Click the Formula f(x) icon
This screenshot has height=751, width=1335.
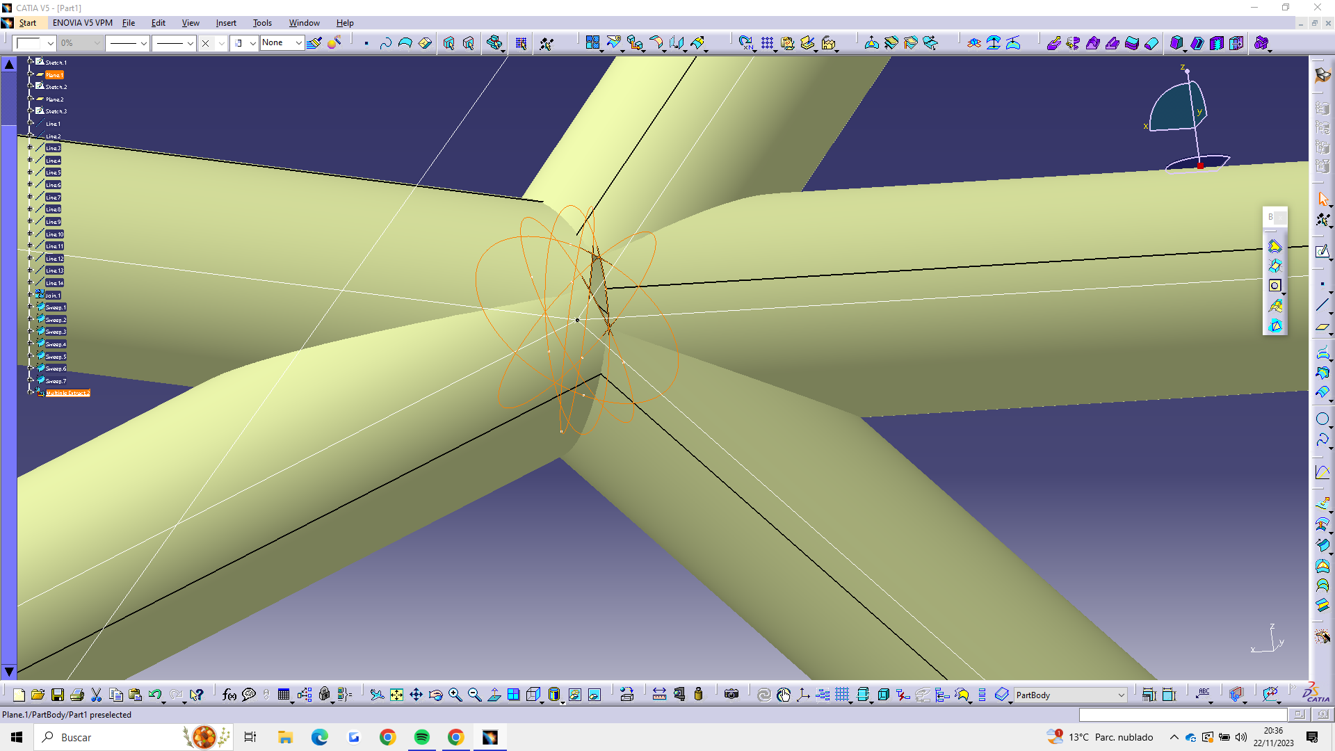(x=229, y=695)
